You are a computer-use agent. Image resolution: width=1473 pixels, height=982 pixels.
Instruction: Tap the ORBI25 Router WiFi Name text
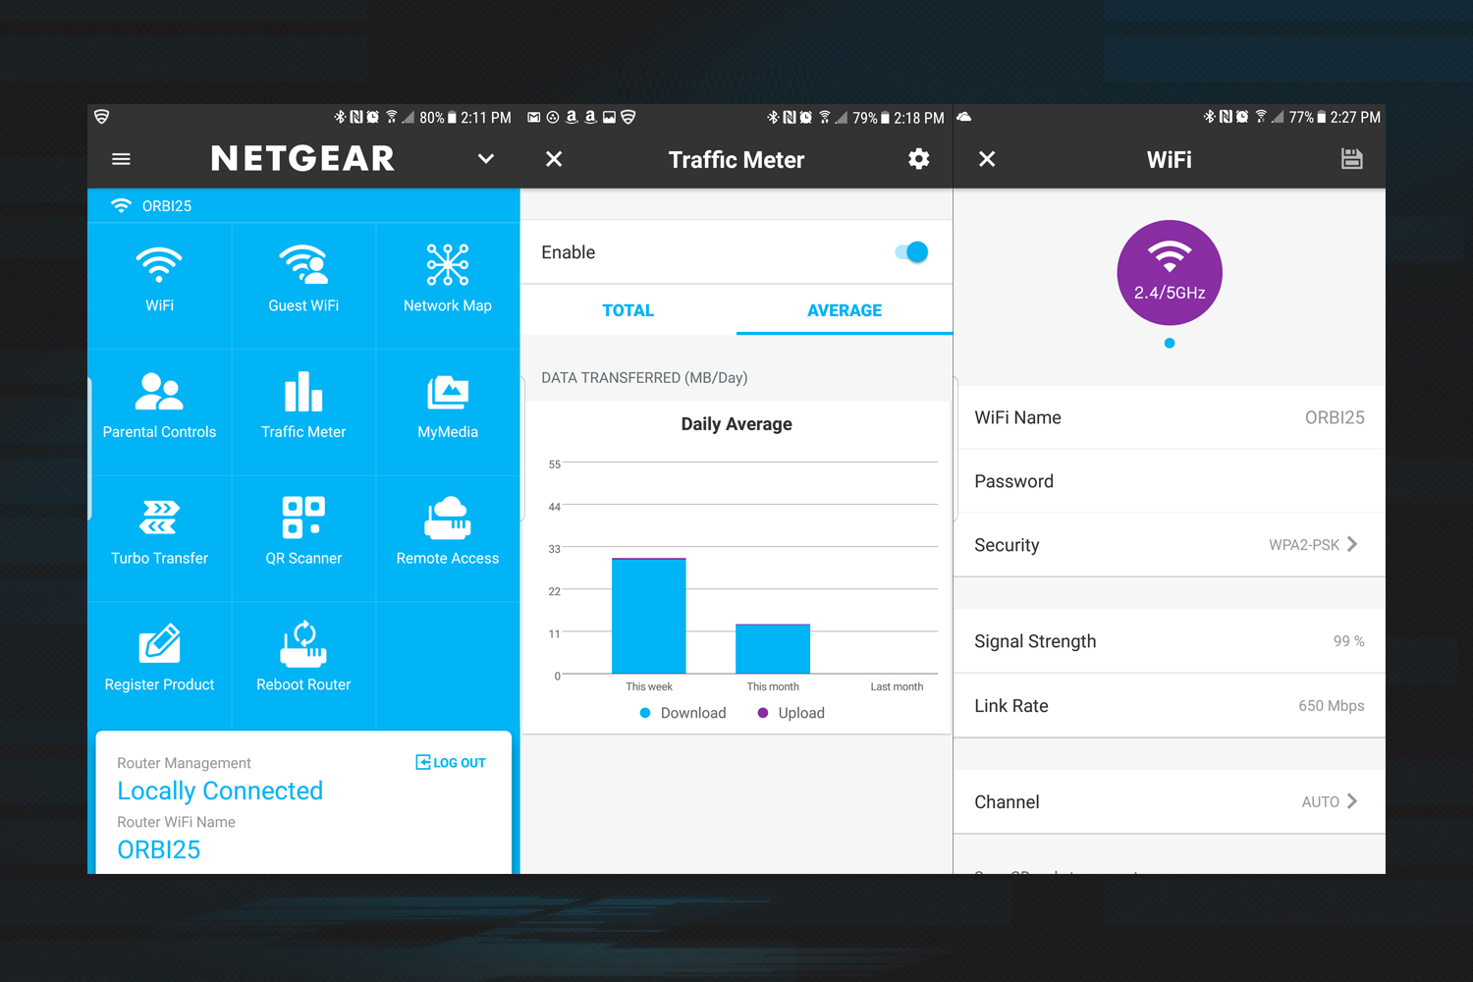click(159, 849)
